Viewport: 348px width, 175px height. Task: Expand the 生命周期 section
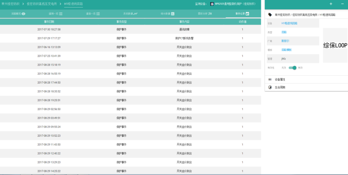tap(280, 87)
